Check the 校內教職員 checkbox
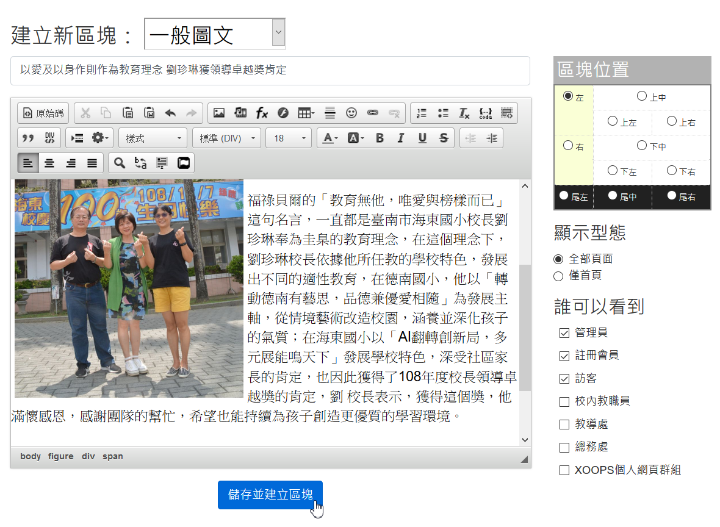The image size is (720, 527). 564,401
